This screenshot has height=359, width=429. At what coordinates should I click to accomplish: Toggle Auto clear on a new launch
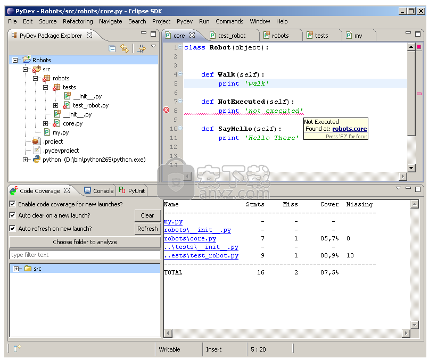12,215
